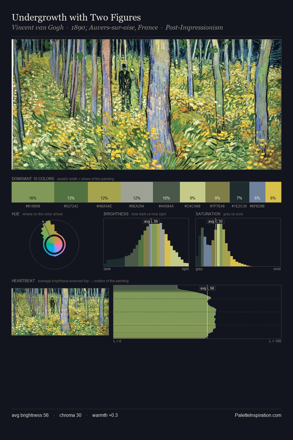Click the 'avg L 56' label in the brightness chart
The image size is (293, 440).
(151, 221)
